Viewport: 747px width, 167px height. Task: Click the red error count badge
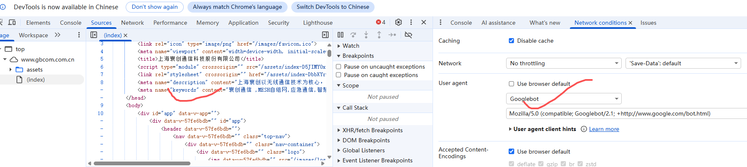point(380,22)
